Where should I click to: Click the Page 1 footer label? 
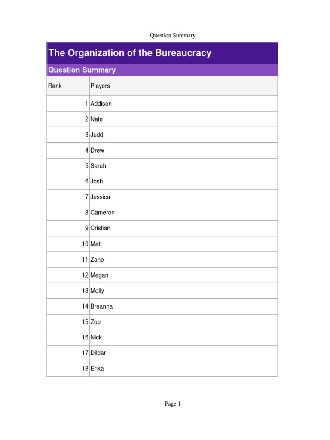(173, 404)
